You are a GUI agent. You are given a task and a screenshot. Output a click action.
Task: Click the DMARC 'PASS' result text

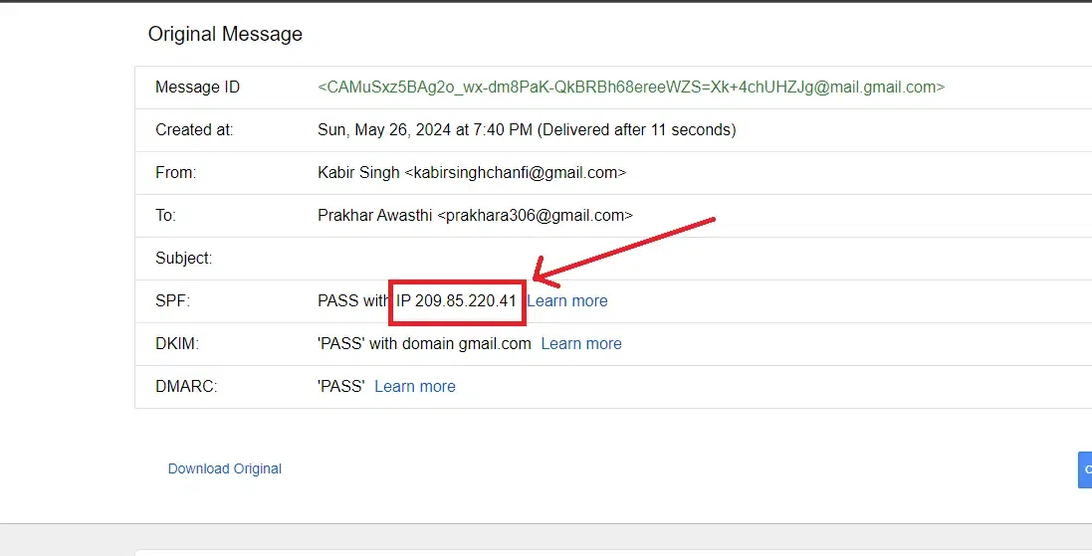click(340, 386)
